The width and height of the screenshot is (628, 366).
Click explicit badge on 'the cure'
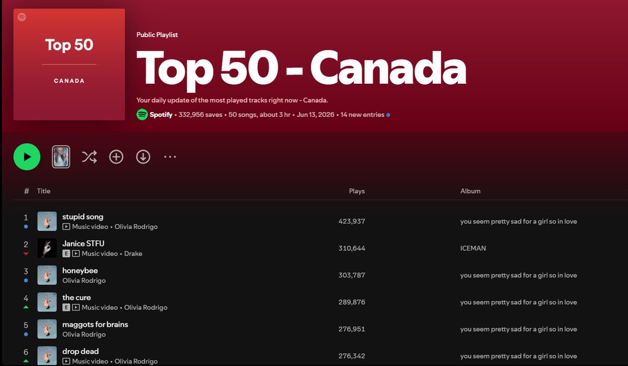click(x=66, y=307)
